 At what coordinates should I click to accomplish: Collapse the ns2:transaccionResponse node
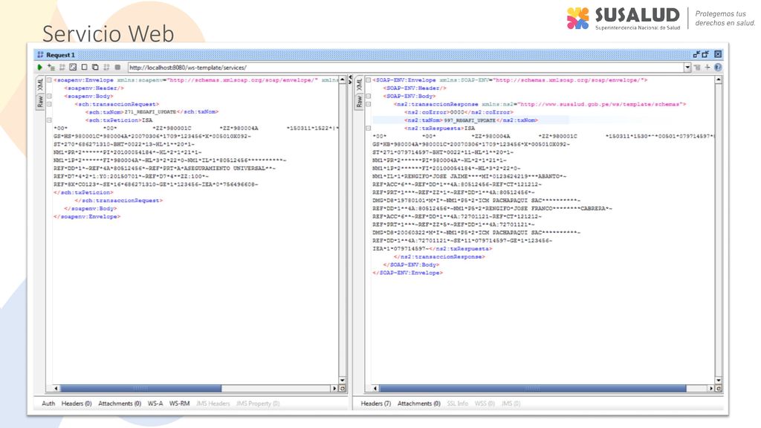369,104
